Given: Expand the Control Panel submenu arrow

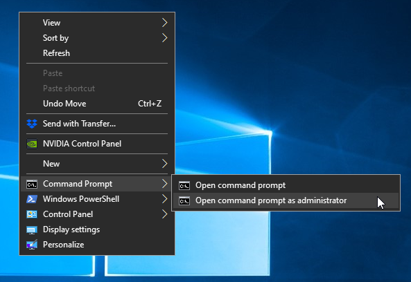Looking at the screenshot, I should (164, 214).
